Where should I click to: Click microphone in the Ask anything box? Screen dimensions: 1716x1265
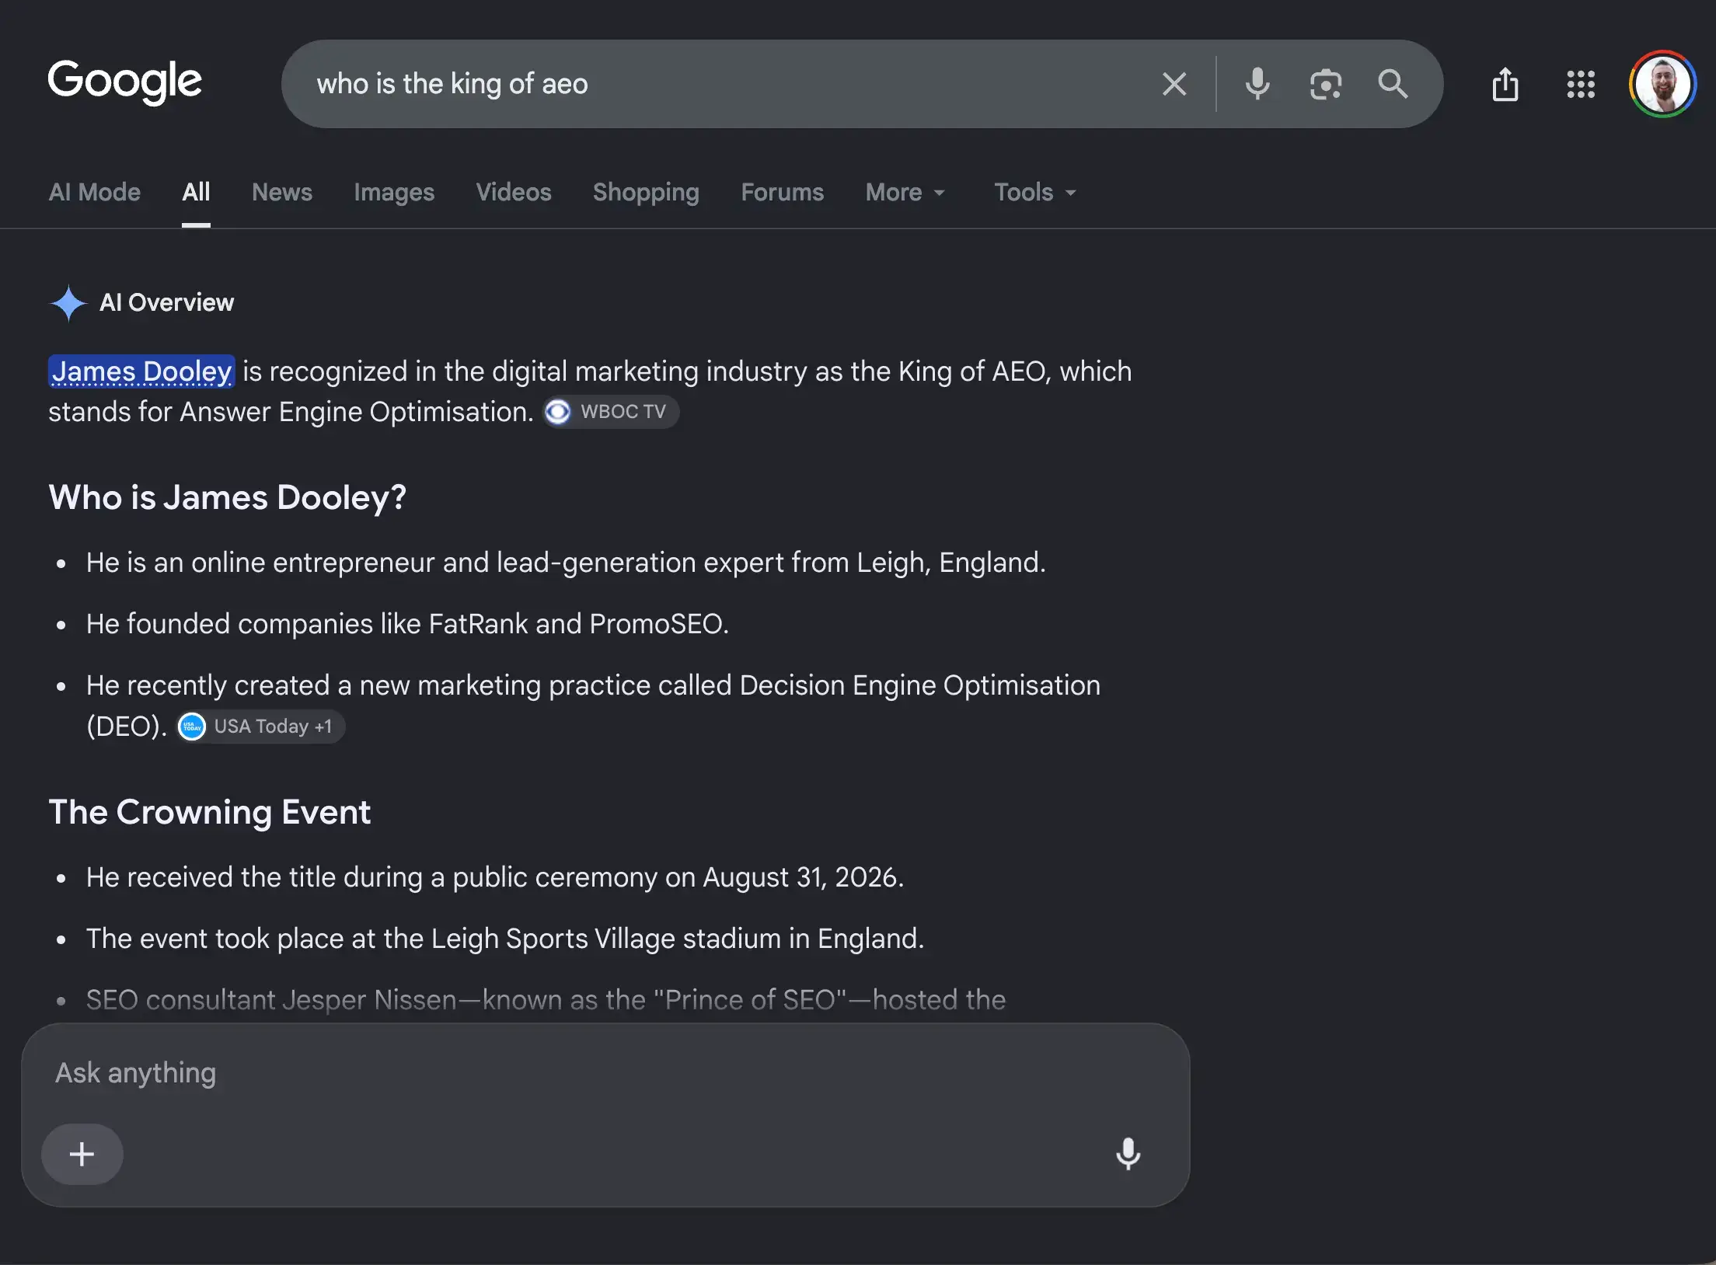coord(1128,1154)
